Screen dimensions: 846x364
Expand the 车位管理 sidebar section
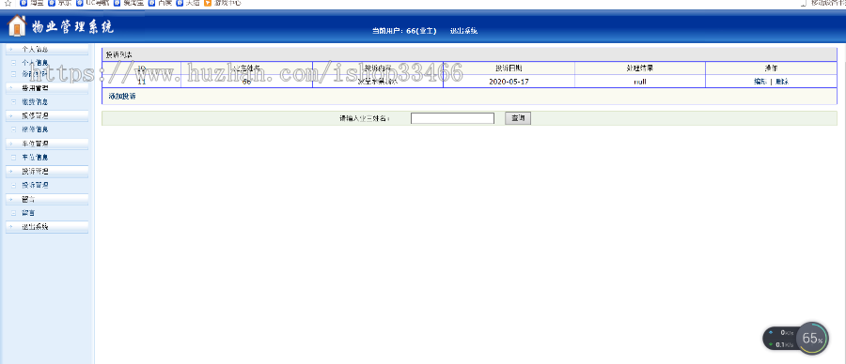click(x=46, y=144)
